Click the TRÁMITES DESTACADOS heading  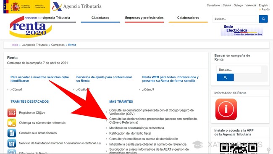click(29, 101)
